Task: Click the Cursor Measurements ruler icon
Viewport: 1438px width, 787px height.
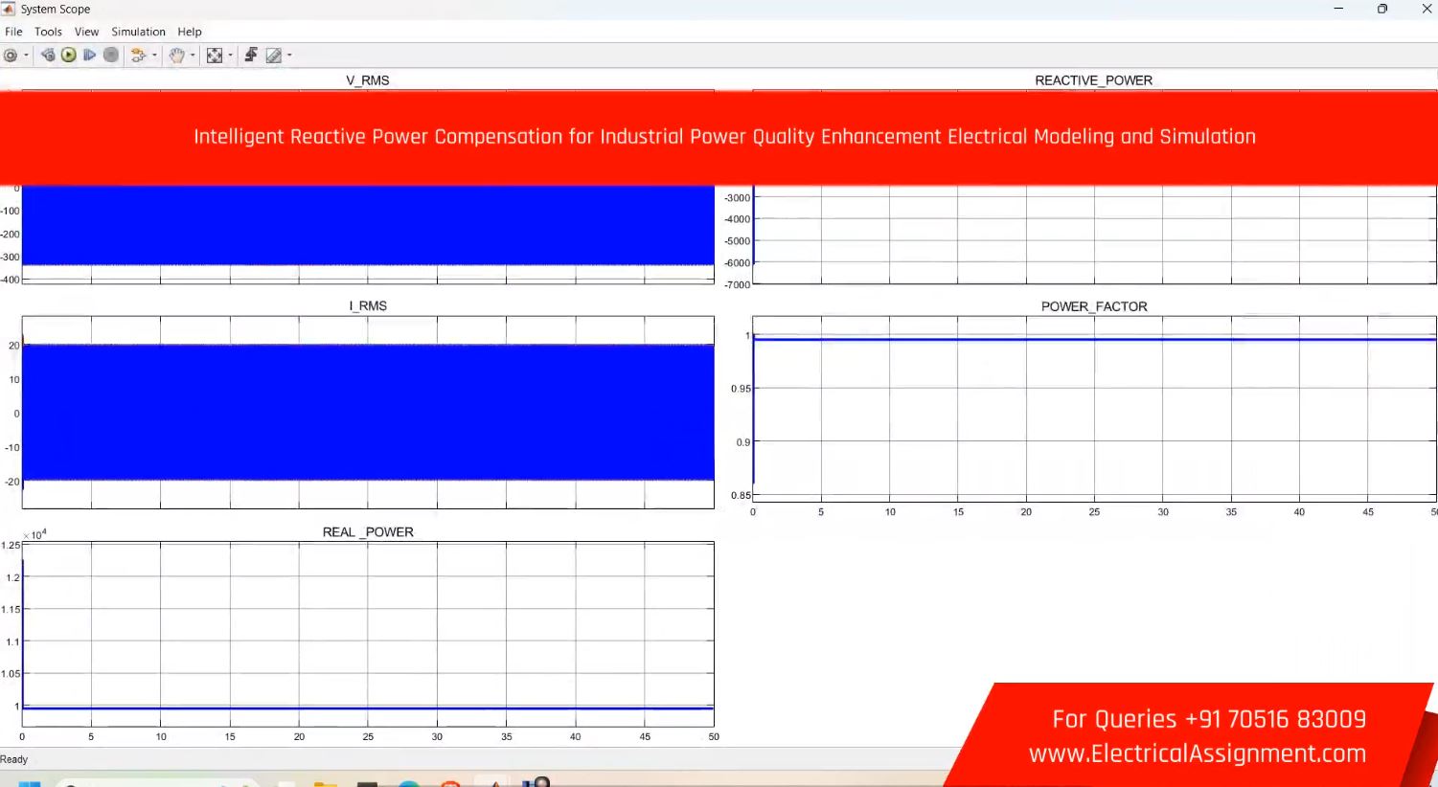Action: click(274, 56)
